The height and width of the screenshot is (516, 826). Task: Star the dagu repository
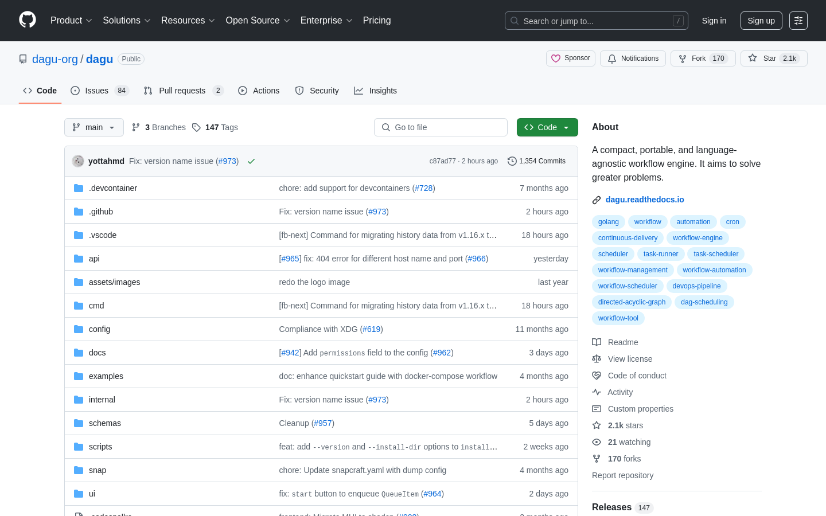[774, 58]
